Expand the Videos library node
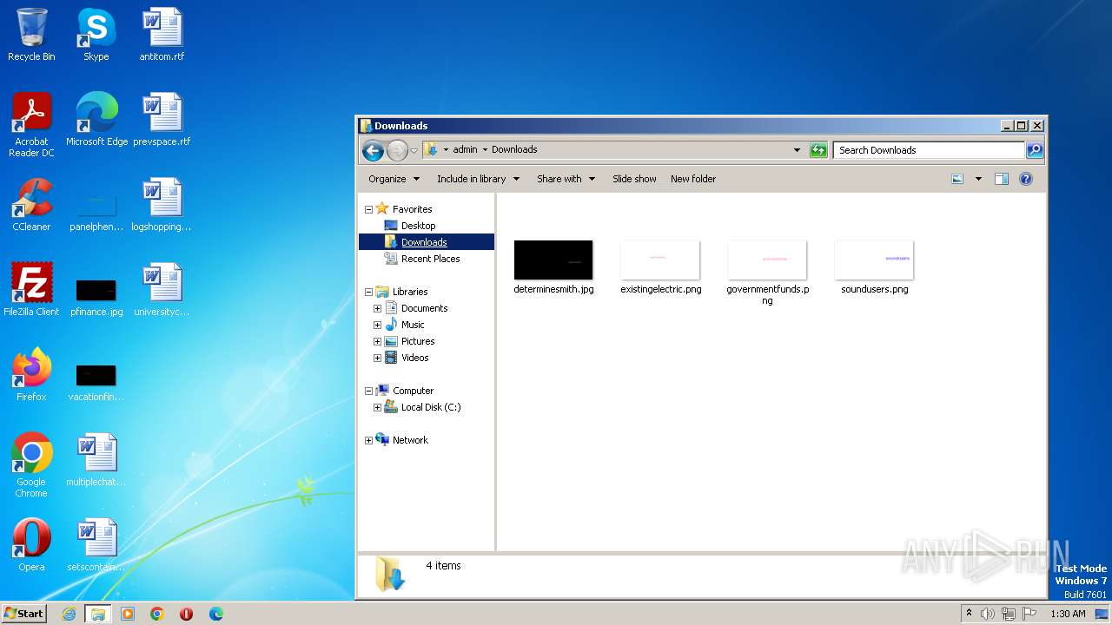Screen dimensions: 1112x625 point(377,358)
